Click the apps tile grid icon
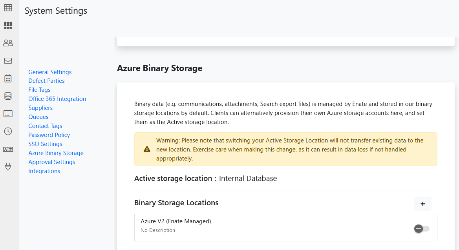Viewport: 459px width, 250px height. point(8,26)
